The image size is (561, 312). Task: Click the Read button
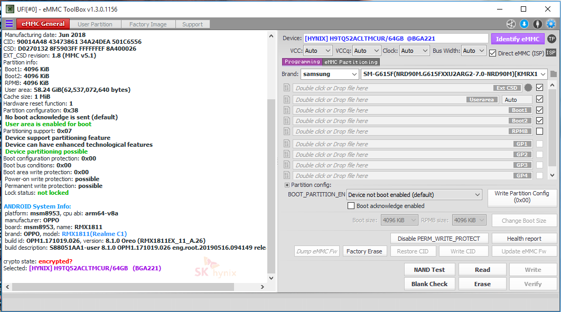(482, 270)
